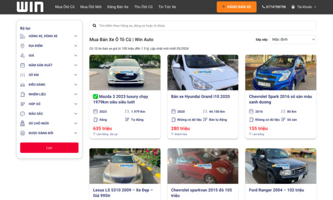Click the WIN logo in the header
The image size is (333, 200).
tap(30, 7)
